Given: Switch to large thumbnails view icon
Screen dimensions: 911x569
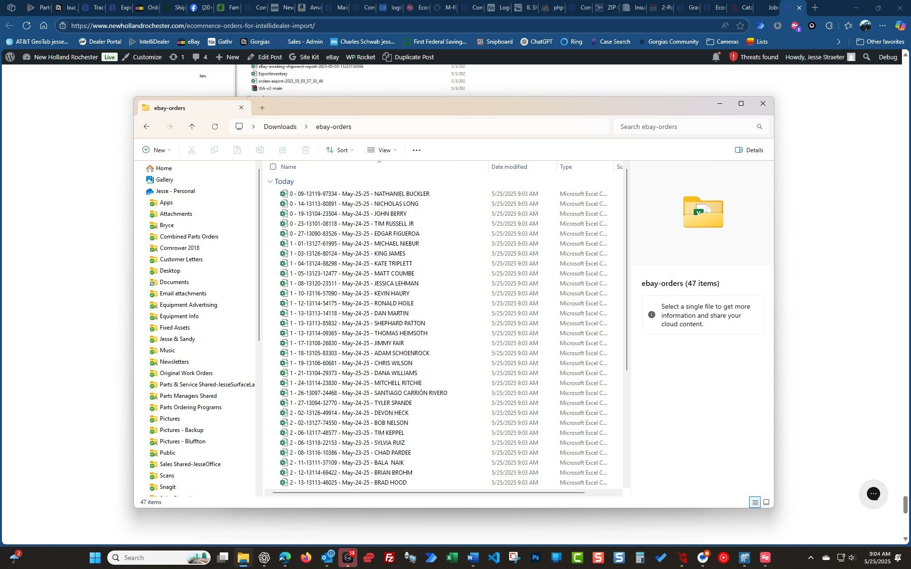Looking at the screenshot, I should coord(766,502).
